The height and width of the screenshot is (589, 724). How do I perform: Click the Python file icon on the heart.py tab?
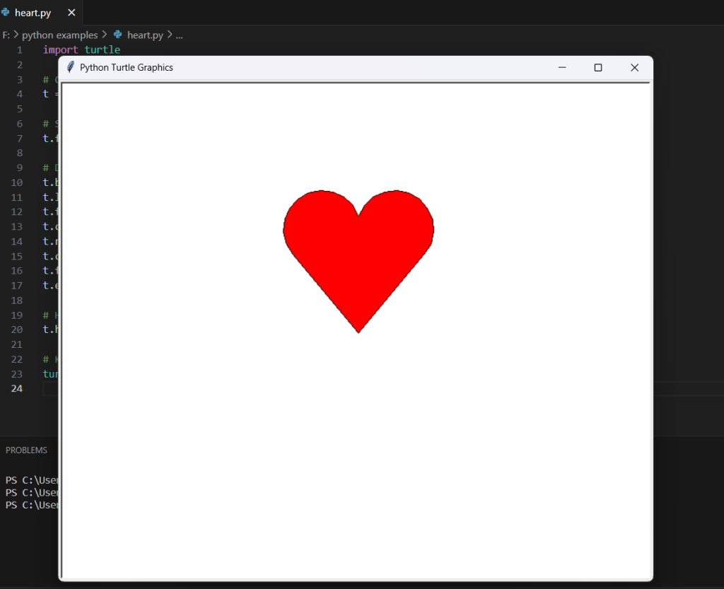point(6,13)
